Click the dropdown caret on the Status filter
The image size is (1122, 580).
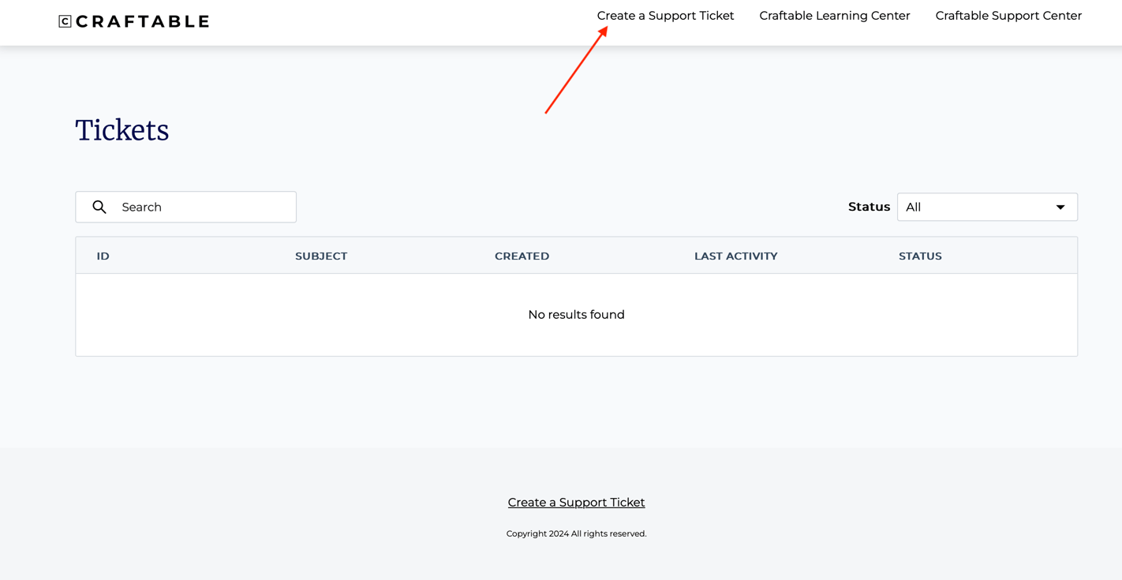[1060, 207]
